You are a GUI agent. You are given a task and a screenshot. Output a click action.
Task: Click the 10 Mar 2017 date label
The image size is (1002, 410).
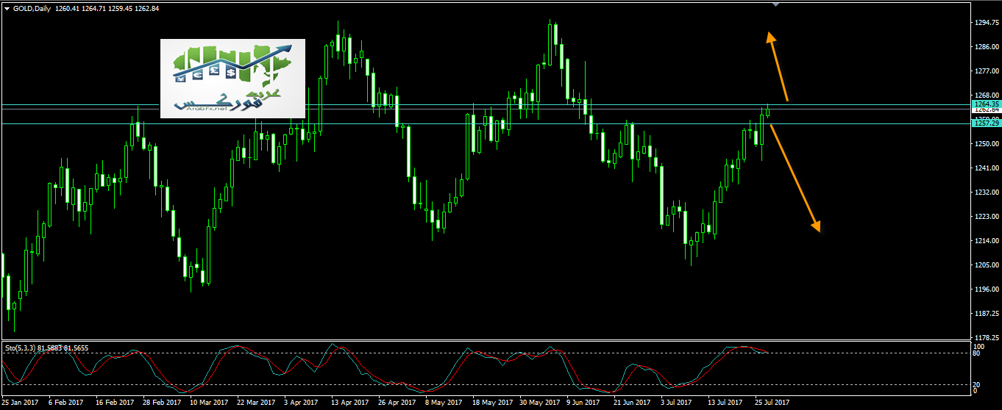tap(210, 403)
